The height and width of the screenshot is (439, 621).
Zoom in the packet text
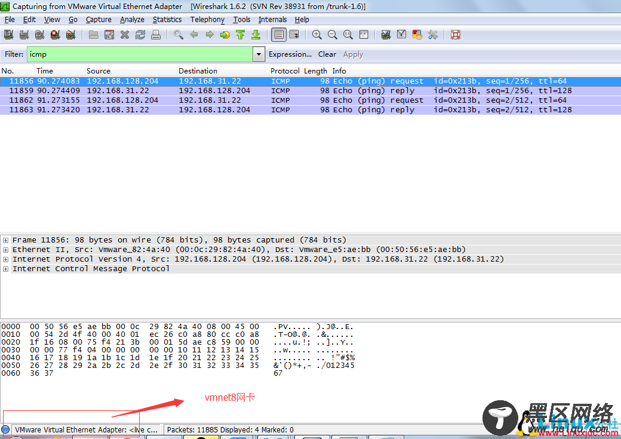(x=317, y=35)
